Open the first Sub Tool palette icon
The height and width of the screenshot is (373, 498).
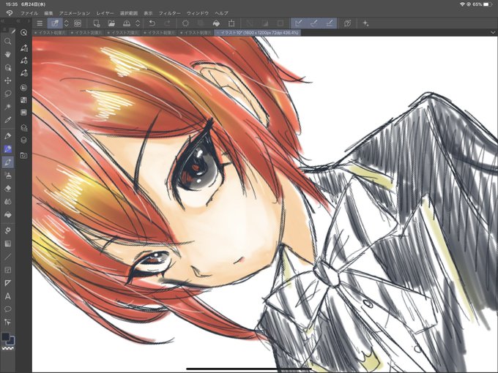point(24,48)
